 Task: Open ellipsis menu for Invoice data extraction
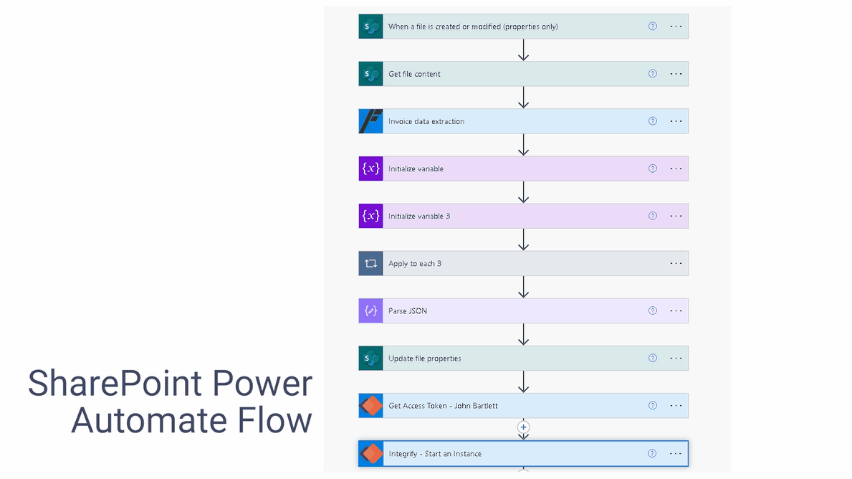[676, 121]
